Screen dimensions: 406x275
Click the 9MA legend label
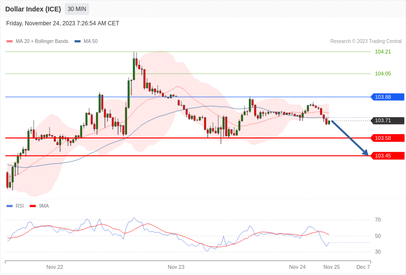pos(44,206)
